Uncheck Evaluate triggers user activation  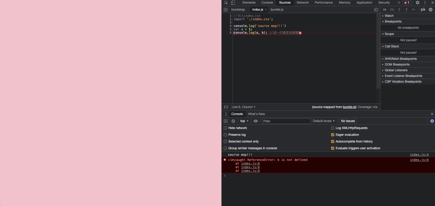click(333, 148)
